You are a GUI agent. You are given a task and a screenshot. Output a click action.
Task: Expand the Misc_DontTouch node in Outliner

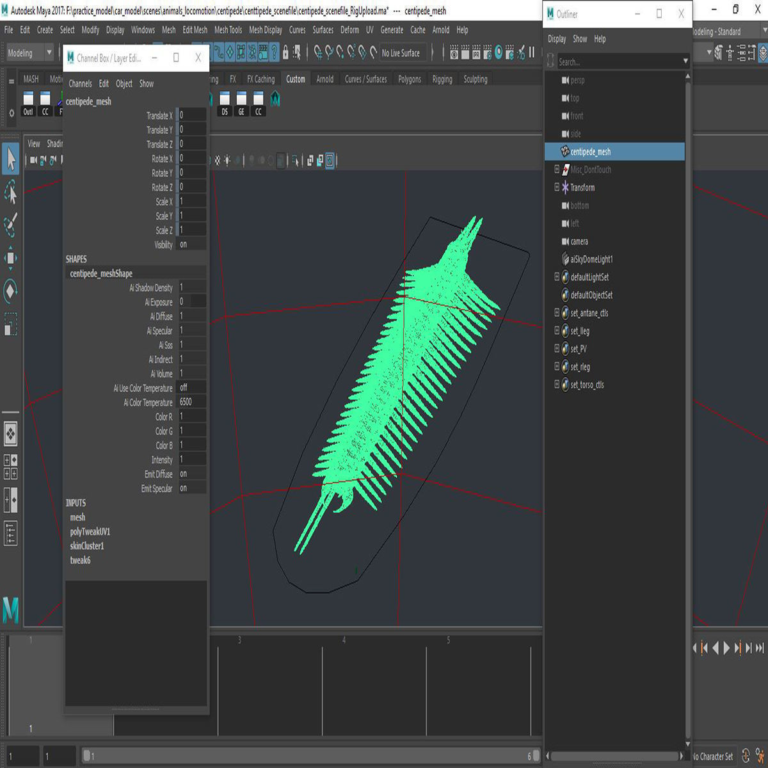coord(557,169)
